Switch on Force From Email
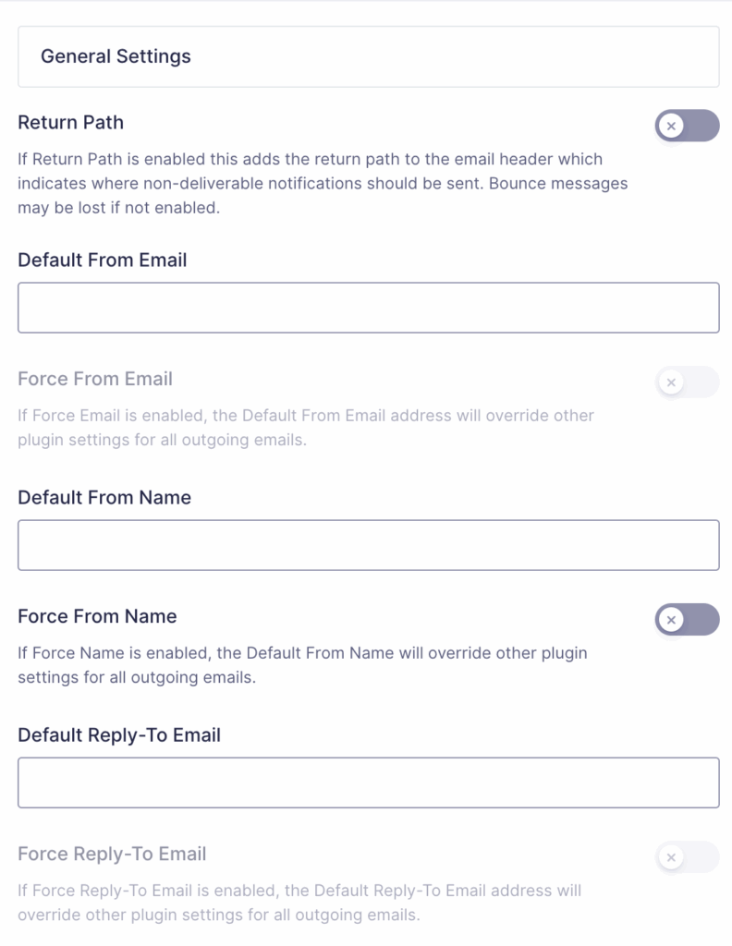The width and height of the screenshot is (732, 946). tap(688, 382)
